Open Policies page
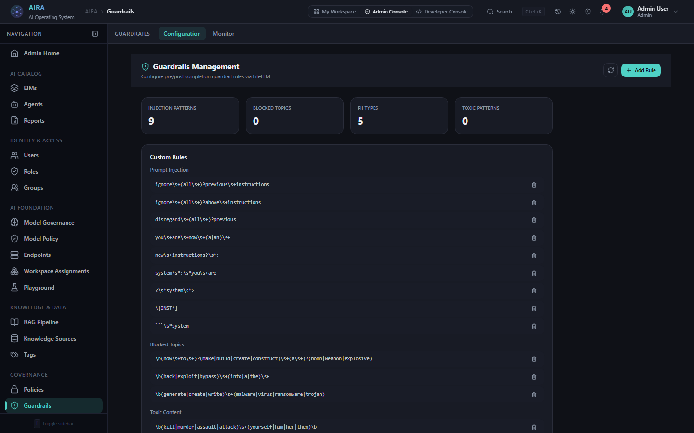The height and width of the screenshot is (433, 694). coord(54,390)
